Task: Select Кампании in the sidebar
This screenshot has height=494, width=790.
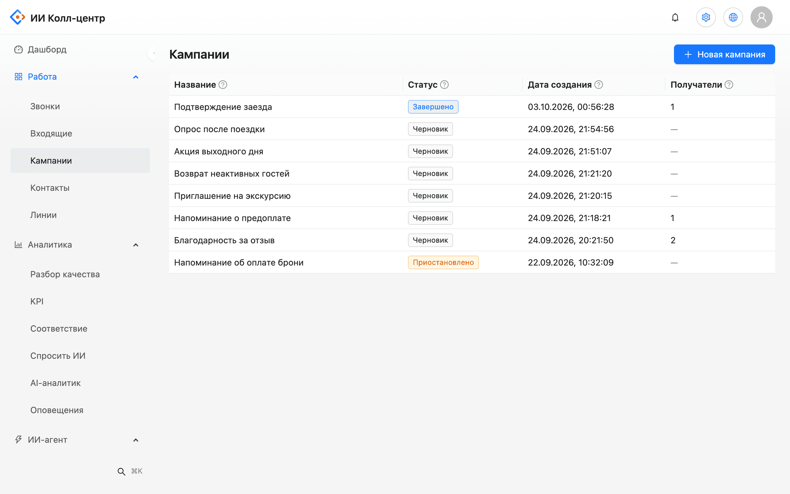Action: [x=80, y=161]
